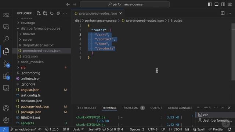Viewport: 235px width, 132px height.
Task: Toggle Jest watch eye in status bar
Action: coord(79,129)
